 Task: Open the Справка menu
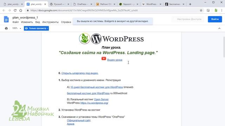click(x=66, y=22)
